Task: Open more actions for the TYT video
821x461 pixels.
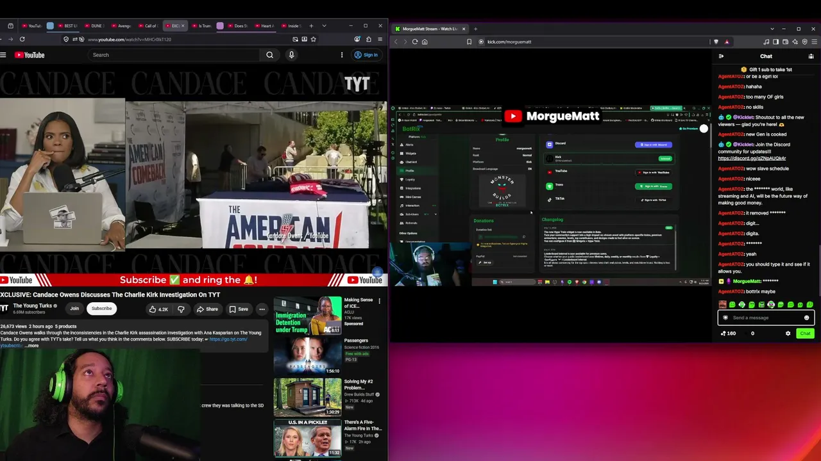Action: (x=262, y=309)
